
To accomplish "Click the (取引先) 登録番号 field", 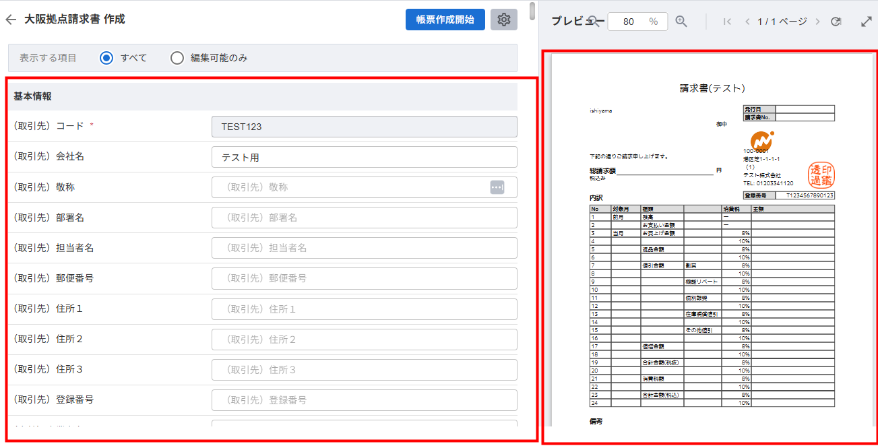I will pos(364,399).
